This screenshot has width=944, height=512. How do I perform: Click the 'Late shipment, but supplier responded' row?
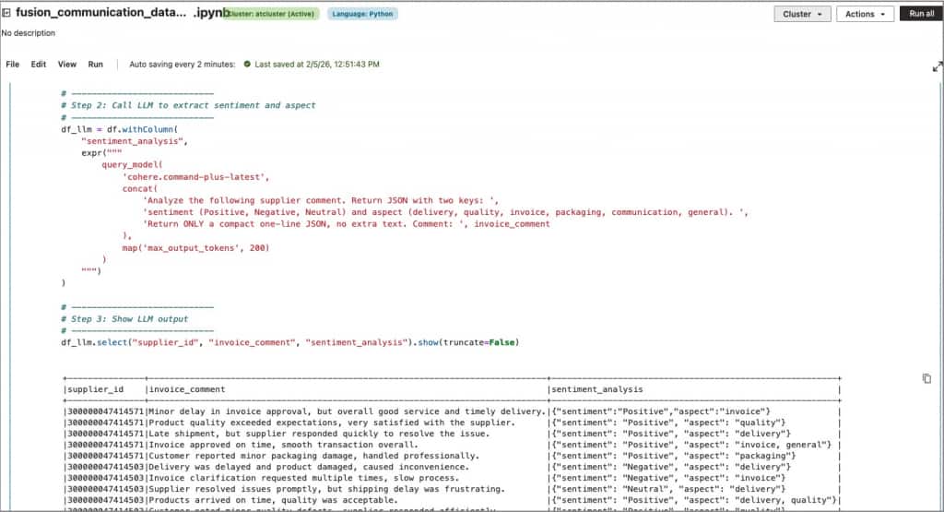point(452,433)
